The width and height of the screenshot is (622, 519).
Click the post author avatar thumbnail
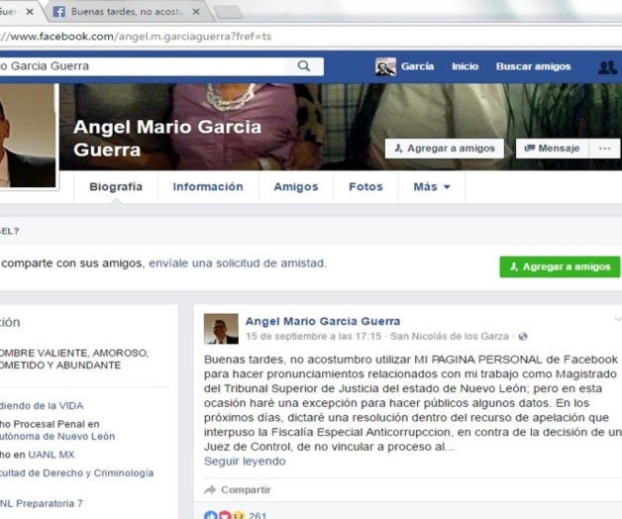[x=221, y=329]
